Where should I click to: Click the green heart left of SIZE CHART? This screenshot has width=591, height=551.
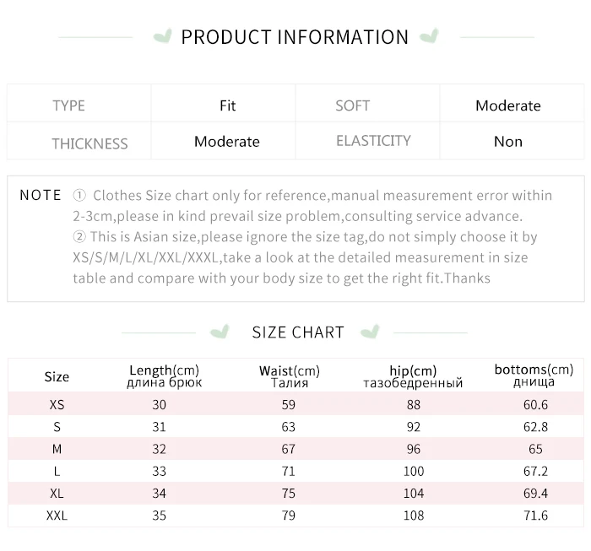[x=220, y=332]
